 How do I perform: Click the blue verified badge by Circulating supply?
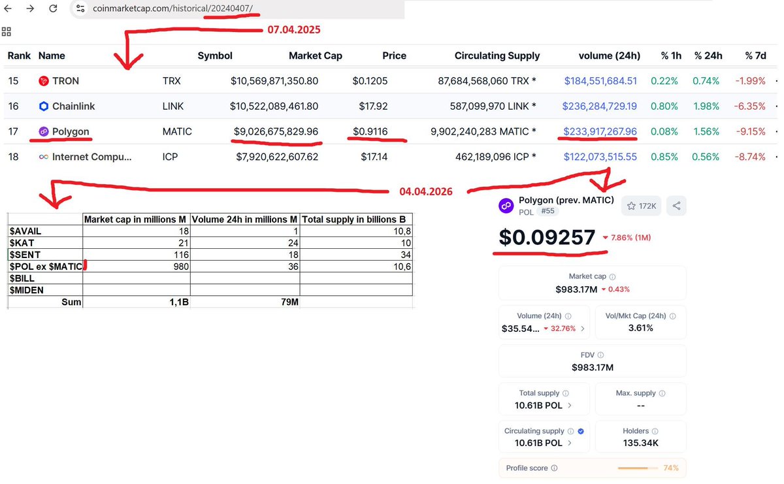[x=581, y=431]
